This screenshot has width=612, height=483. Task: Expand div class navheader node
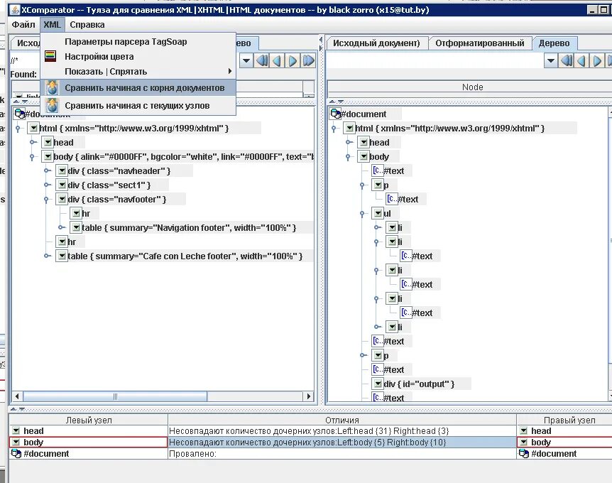[x=48, y=171]
